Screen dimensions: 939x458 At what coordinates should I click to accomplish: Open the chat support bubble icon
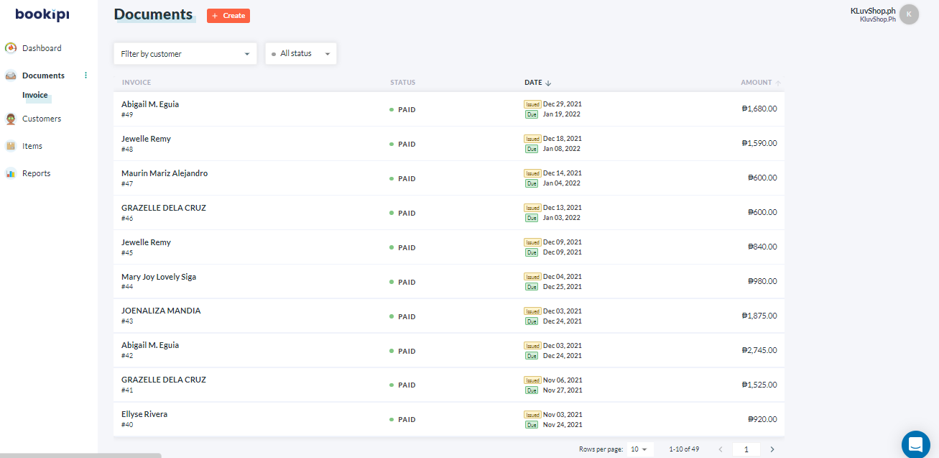coord(916,444)
